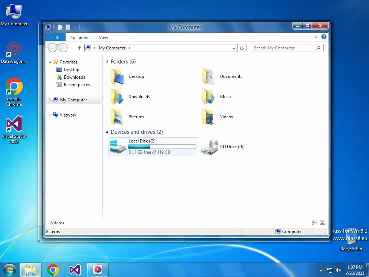Expand the ribbon with the chevron

pos(316,37)
